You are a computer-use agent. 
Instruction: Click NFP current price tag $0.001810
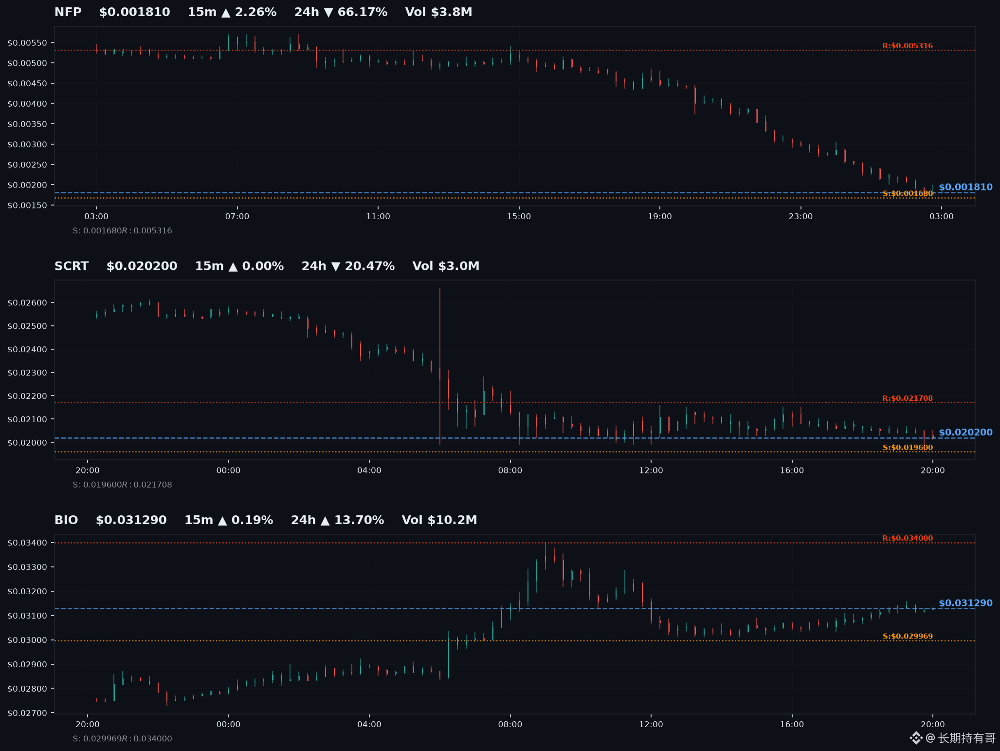(x=965, y=187)
